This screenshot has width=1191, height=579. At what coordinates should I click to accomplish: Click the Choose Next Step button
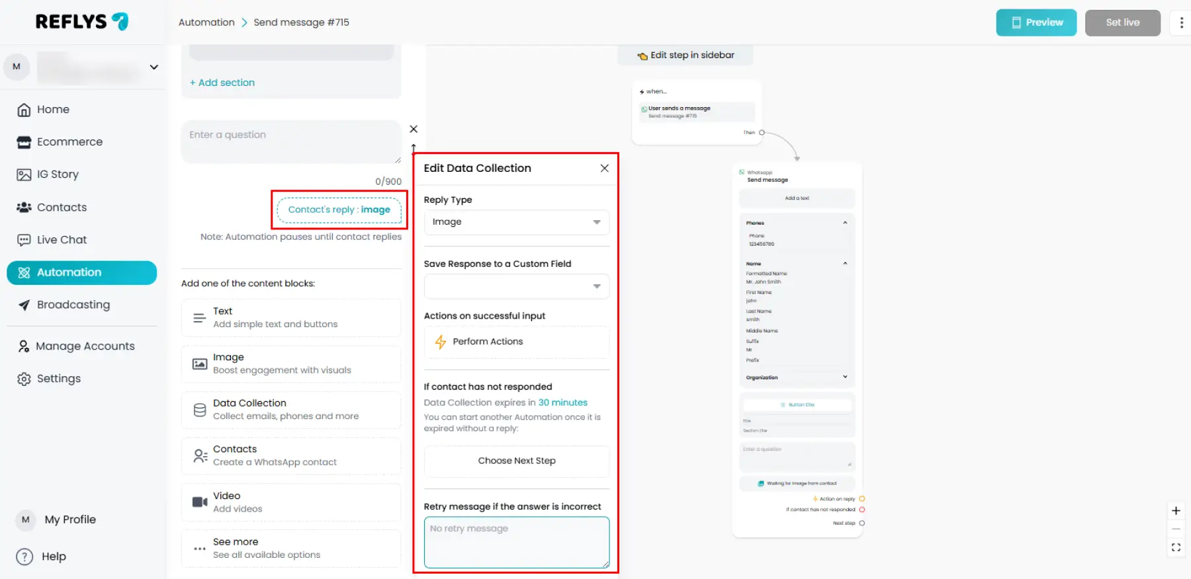coord(516,461)
